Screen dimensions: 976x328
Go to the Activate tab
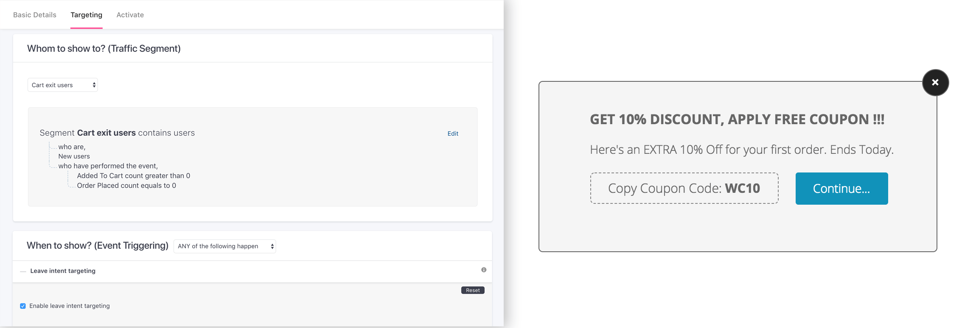coord(130,15)
